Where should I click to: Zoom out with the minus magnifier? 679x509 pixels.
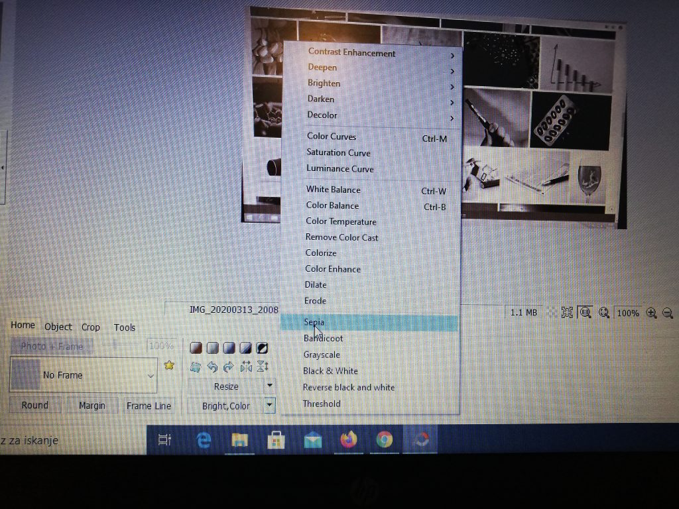[668, 313]
